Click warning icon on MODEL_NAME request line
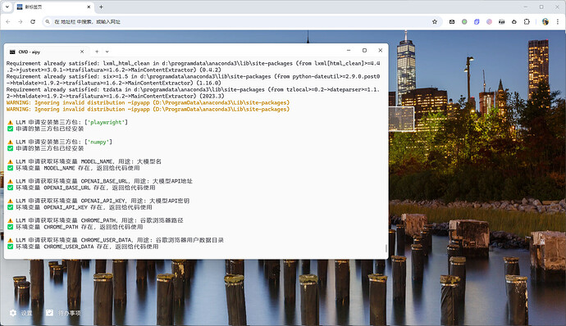The width and height of the screenshot is (566, 326). (x=10, y=161)
